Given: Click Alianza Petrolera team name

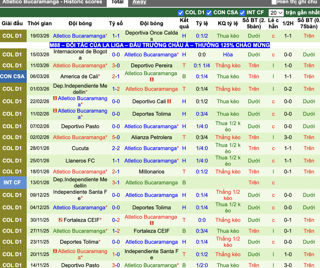Looking at the screenshot, I should click(152, 137).
